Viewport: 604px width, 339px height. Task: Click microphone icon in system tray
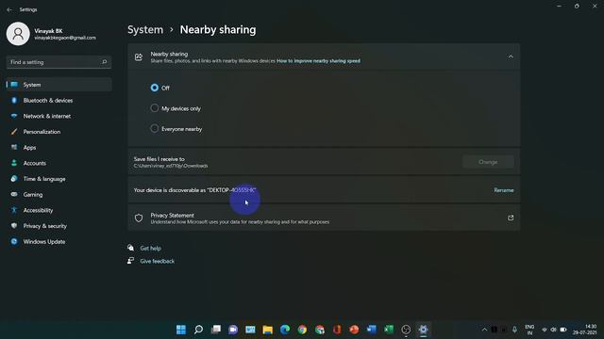click(514, 330)
